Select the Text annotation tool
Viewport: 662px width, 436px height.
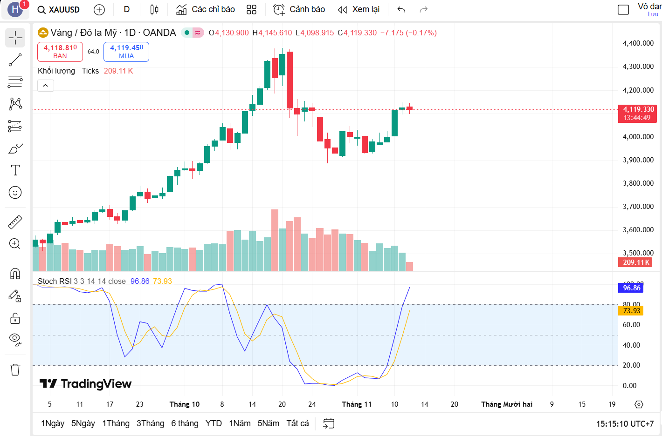coord(15,170)
